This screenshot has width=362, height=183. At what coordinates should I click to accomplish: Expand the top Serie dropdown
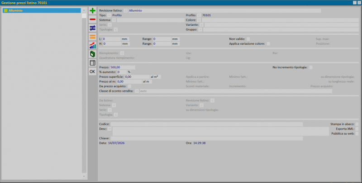click(x=110, y=25)
